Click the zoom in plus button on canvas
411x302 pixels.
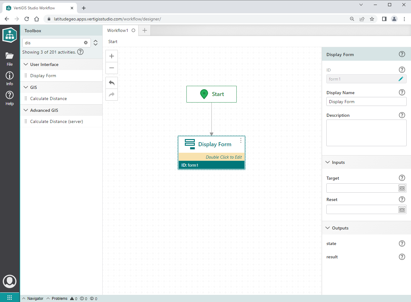[x=112, y=56]
